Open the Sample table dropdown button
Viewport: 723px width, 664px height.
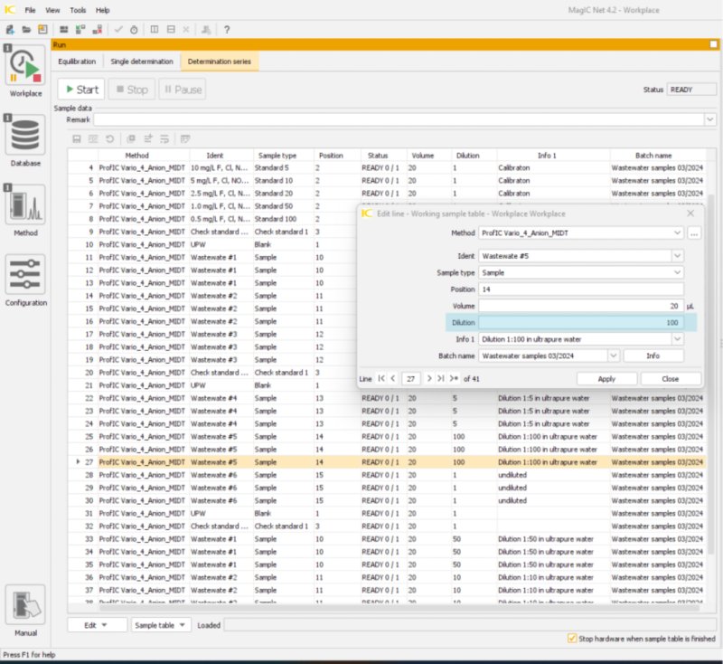click(160, 625)
